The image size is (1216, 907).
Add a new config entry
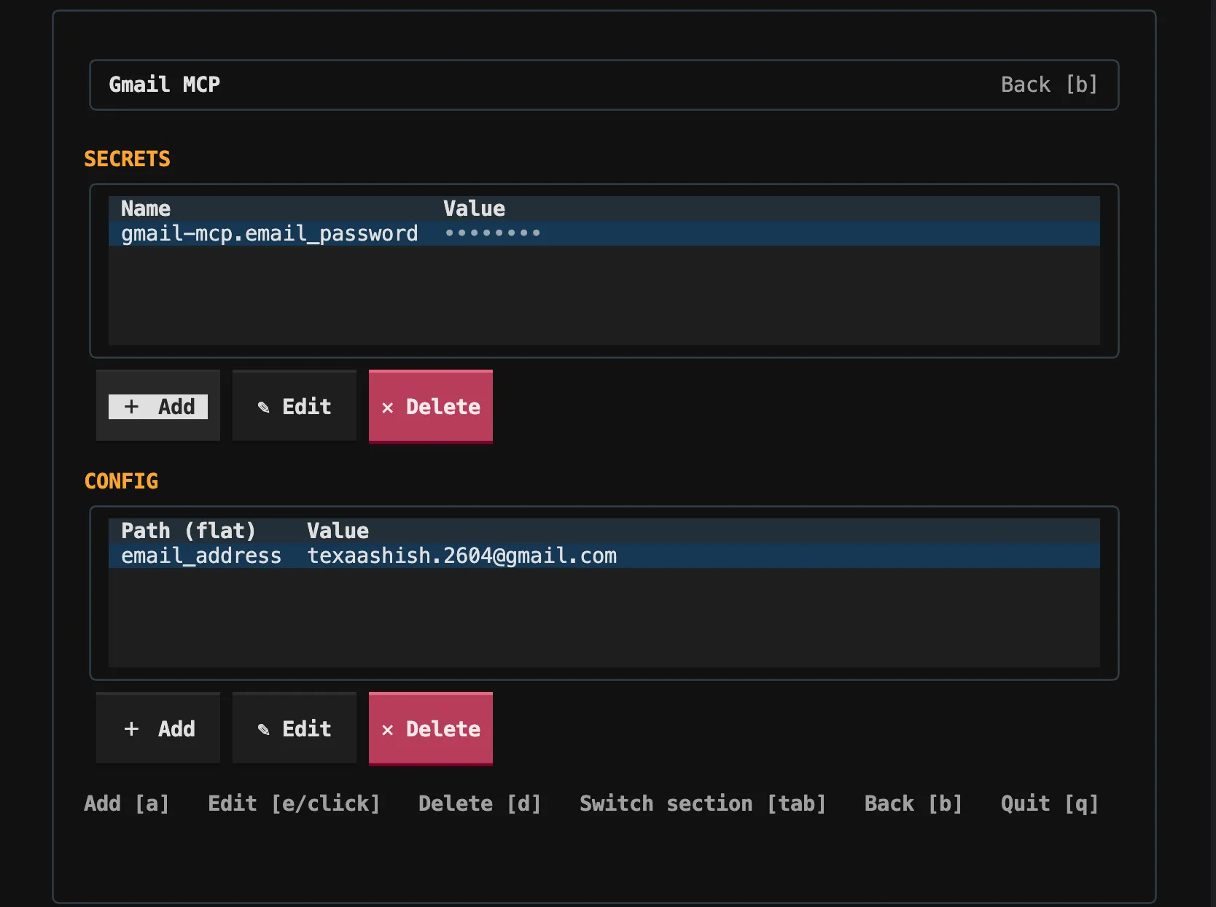158,728
